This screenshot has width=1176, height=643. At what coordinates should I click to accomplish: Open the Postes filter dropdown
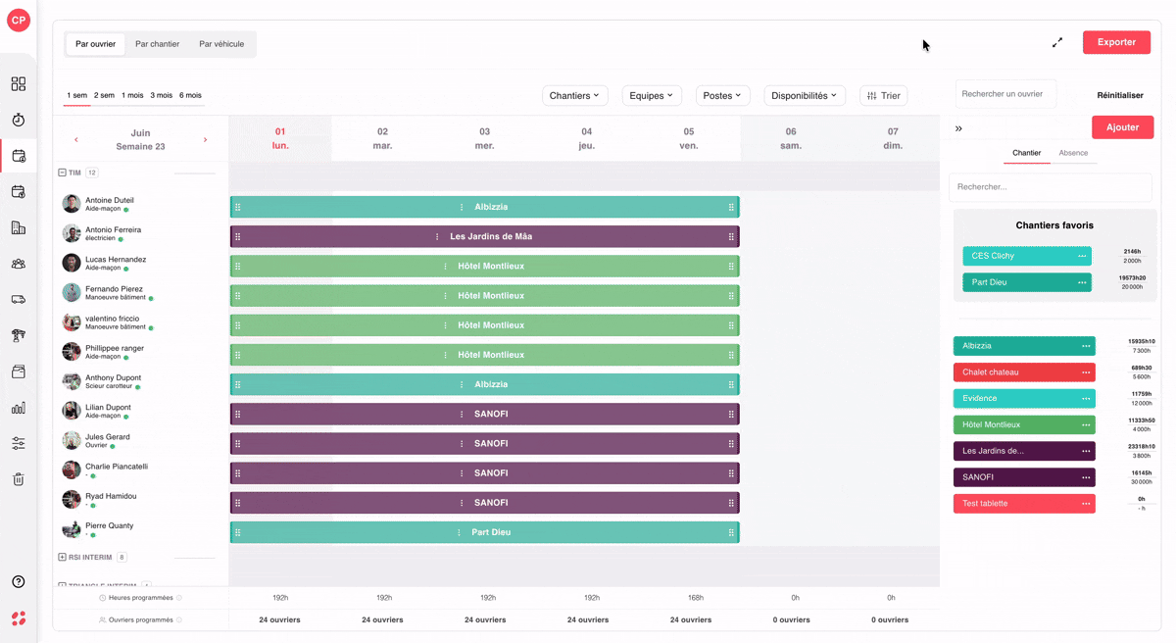(722, 95)
